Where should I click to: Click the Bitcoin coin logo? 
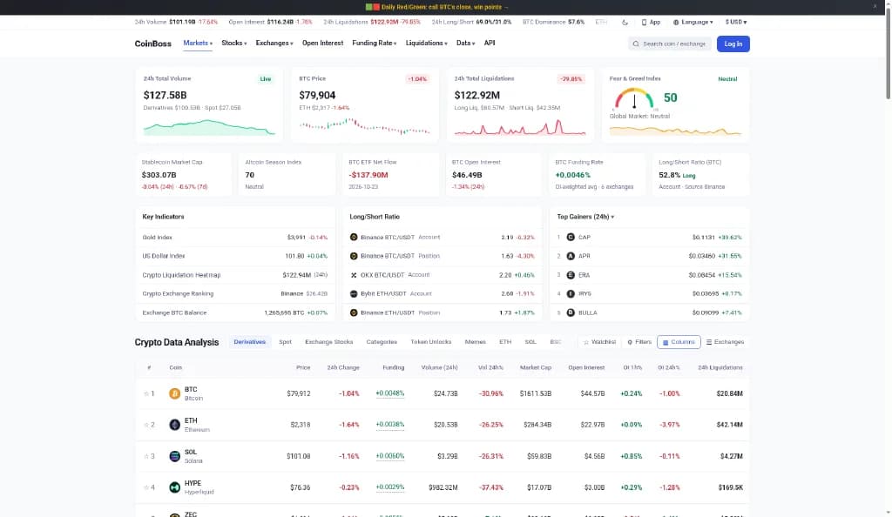coord(174,393)
